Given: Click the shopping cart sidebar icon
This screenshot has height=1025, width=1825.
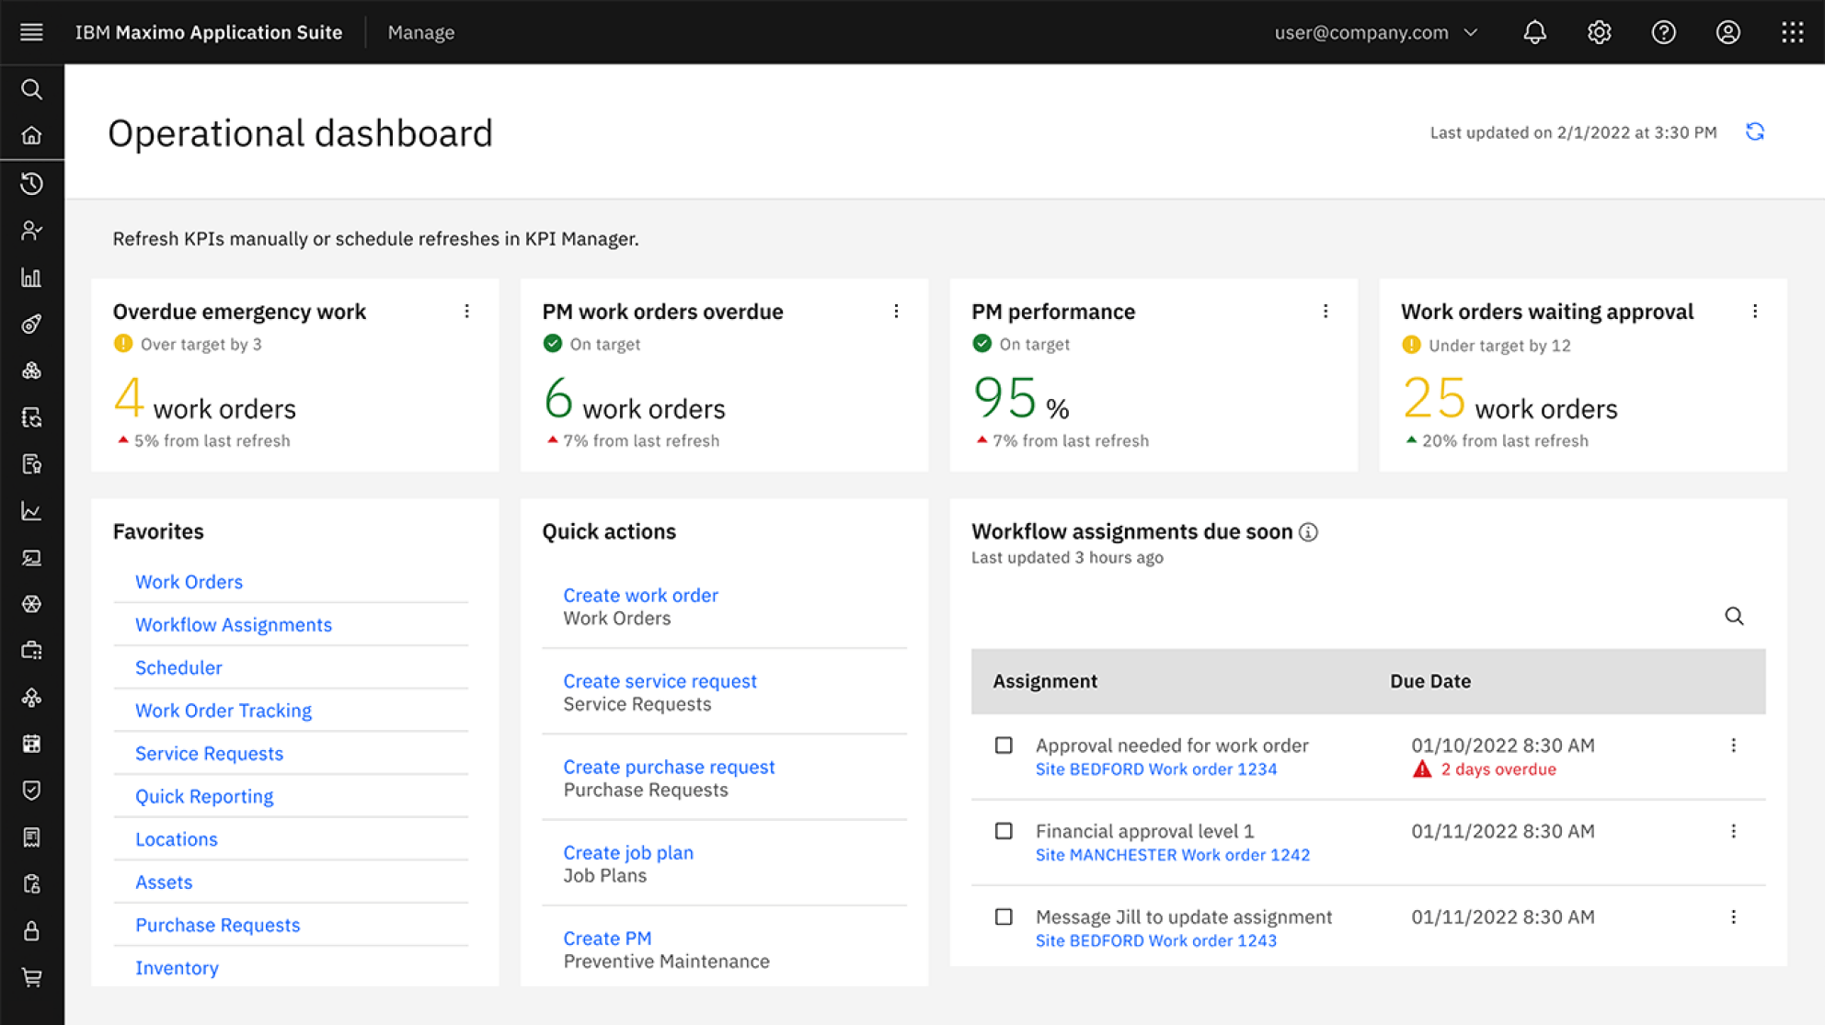Looking at the screenshot, I should [32, 977].
